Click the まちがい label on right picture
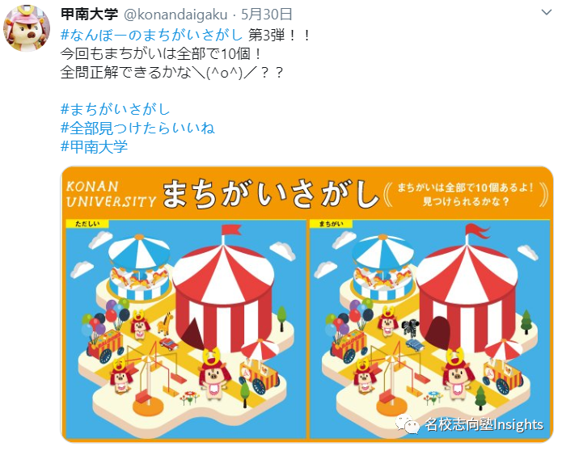Screen dimensions: 562x451 point(331,224)
